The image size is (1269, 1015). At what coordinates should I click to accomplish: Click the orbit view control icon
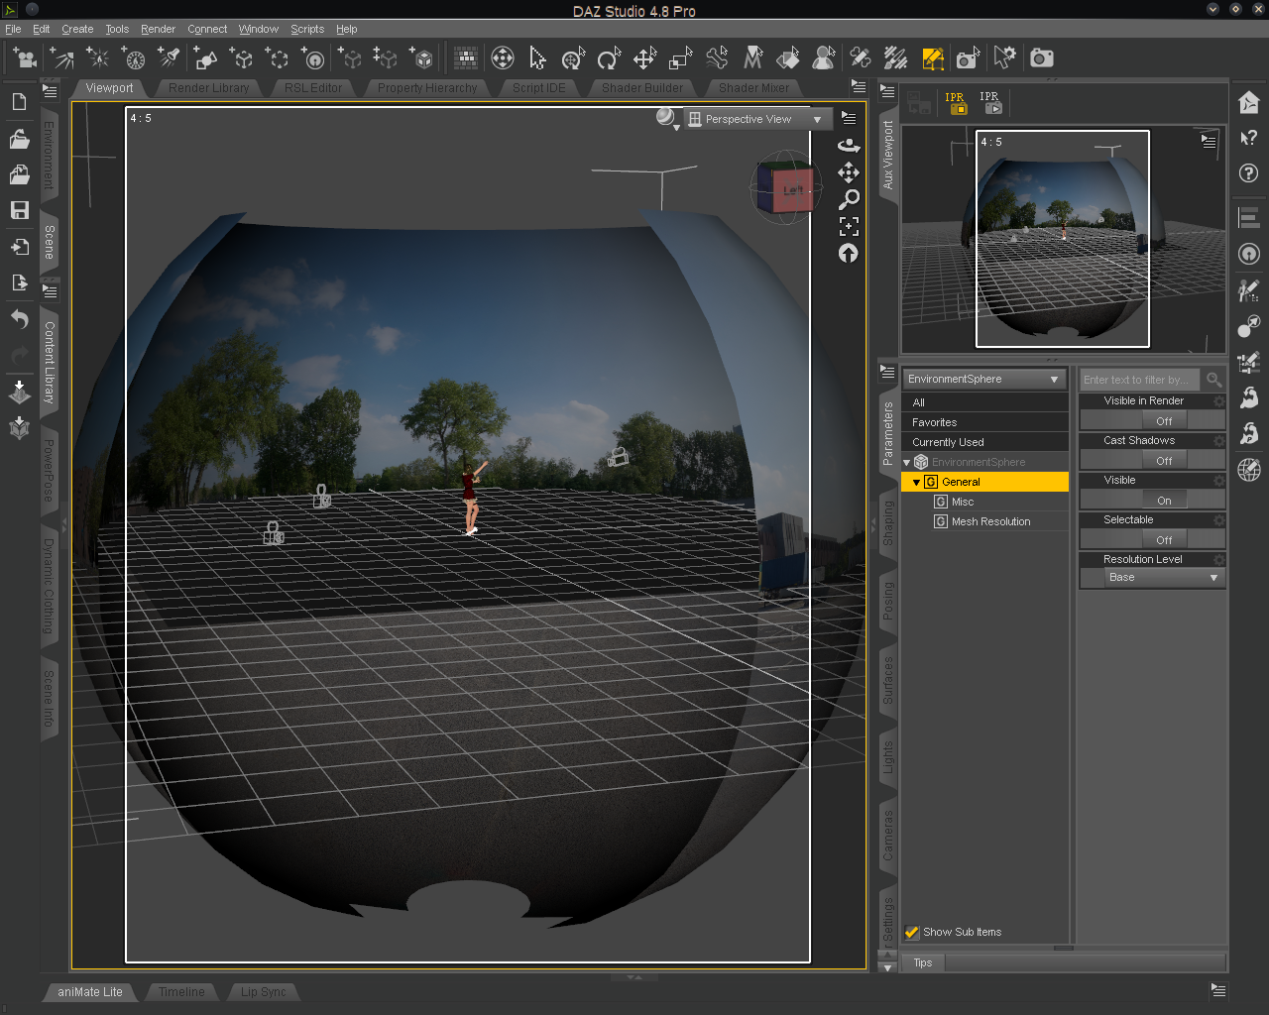(849, 145)
